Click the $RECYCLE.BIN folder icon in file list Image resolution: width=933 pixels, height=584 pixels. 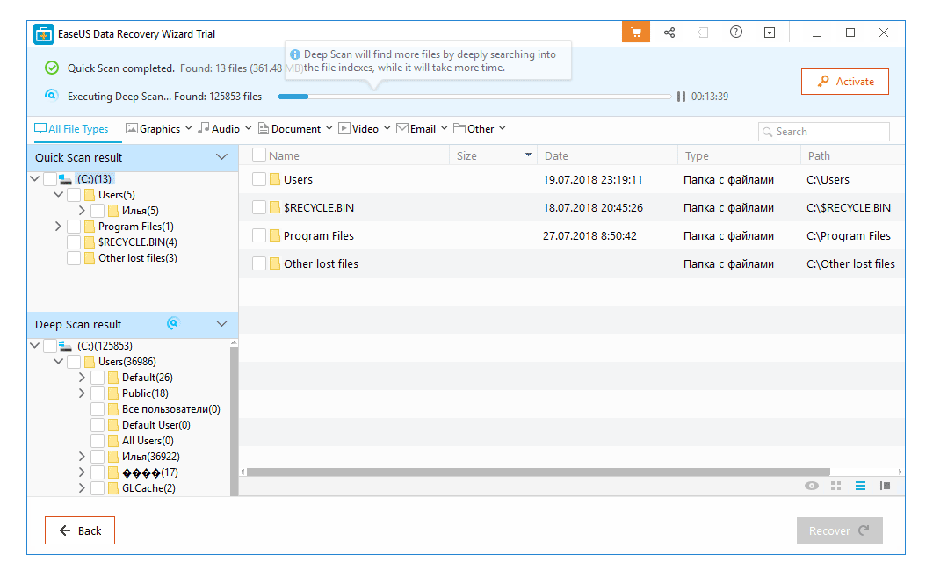pyautogui.click(x=275, y=207)
